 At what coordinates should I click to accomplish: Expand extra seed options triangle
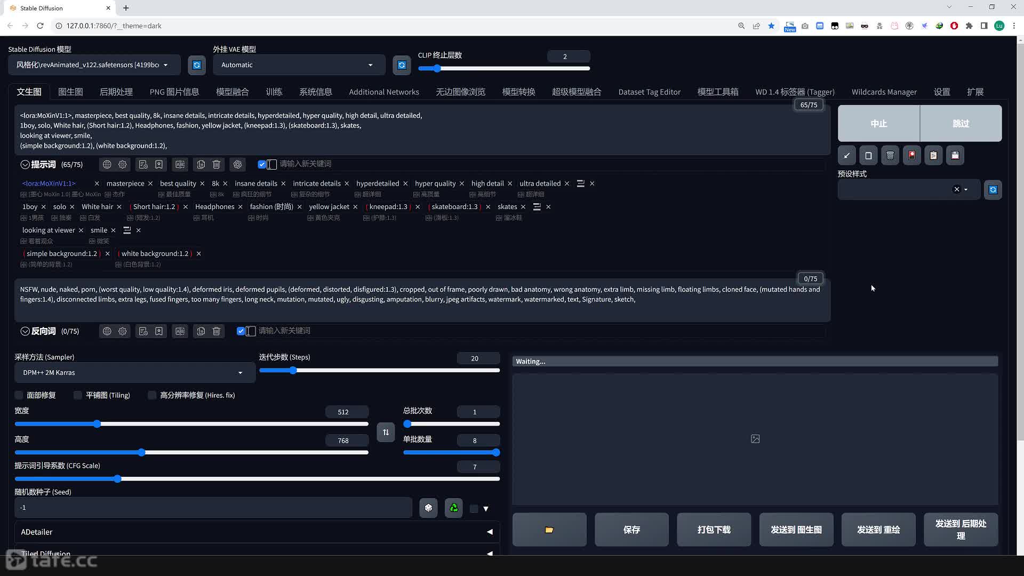pyautogui.click(x=486, y=509)
